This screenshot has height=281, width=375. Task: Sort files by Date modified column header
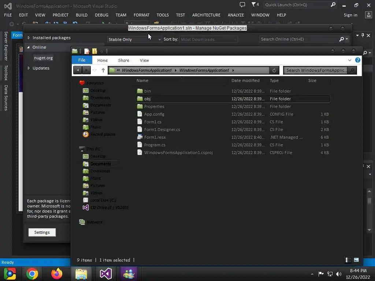click(x=245, y=80)
